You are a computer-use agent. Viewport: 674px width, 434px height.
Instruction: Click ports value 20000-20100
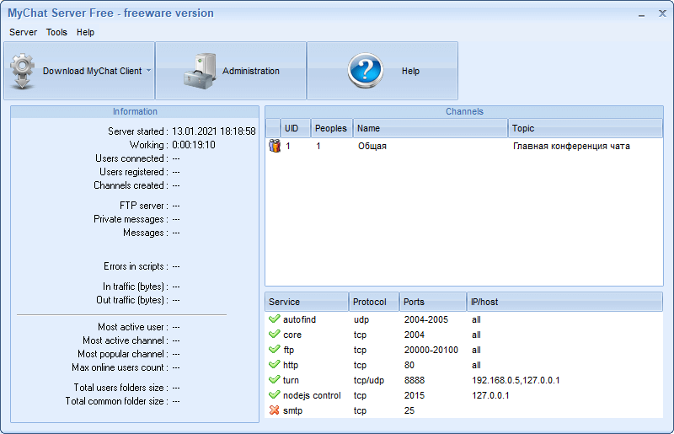[431, 350]
